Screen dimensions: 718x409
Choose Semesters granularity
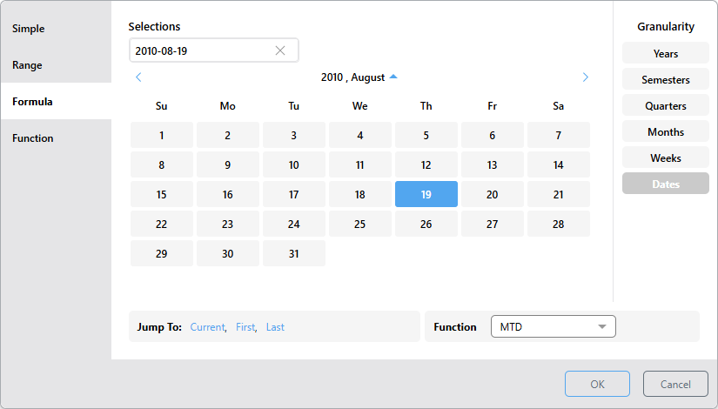[666, 80]
